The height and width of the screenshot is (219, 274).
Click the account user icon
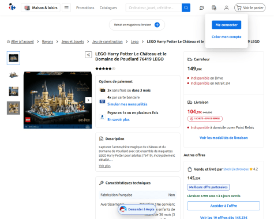226,7
